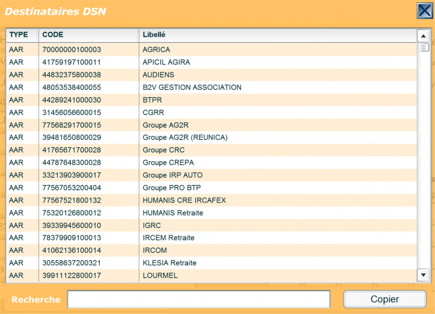Select the BTPR row label
Viewport: 435px width, 314px height.
(x=152, y=100)
